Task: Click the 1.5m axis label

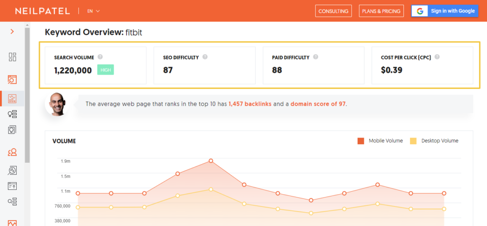Action: 66,176
